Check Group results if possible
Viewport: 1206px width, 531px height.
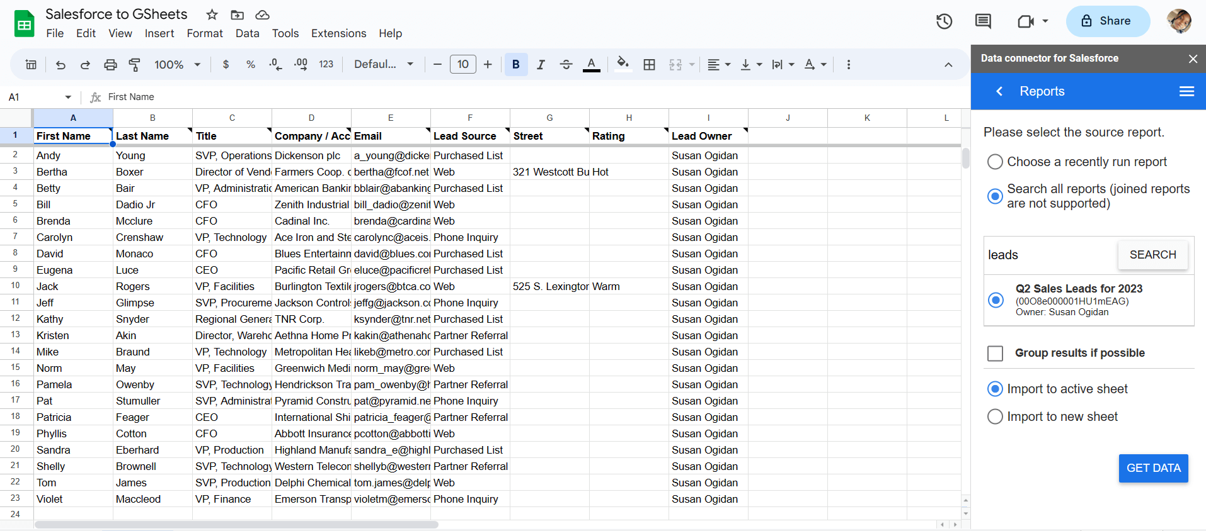coord(996,354)
